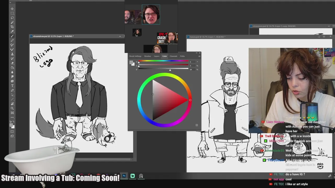Select the Lasso tool

coord(12,18)
